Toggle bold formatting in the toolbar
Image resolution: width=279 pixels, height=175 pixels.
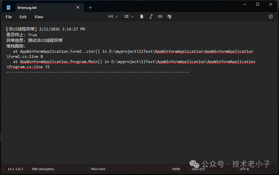tap(142, 17)
